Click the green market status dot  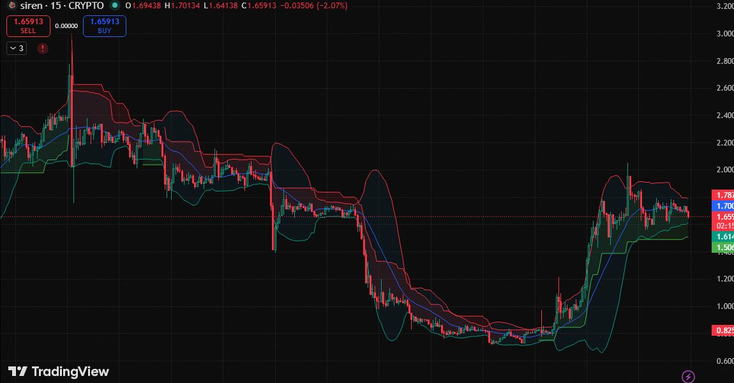114,6
